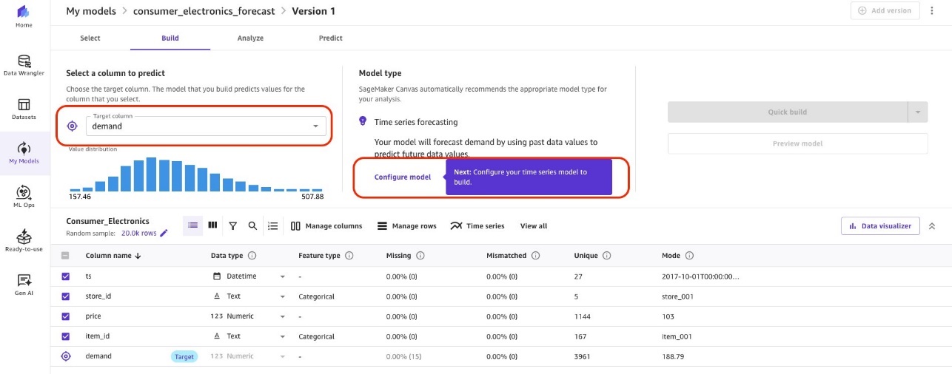This screenshot has width=952, height=374.
Task: Open the numbered list steps icon
Action: (x=272, y=225)
